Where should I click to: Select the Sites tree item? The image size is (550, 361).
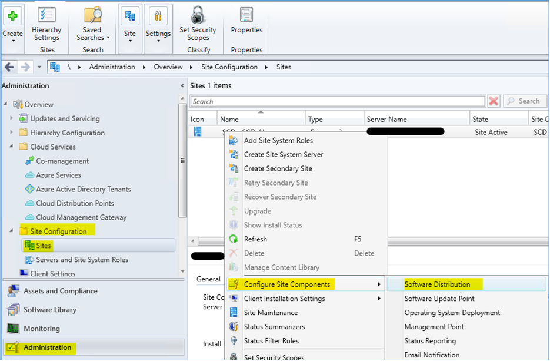click(x=99, y=246)
